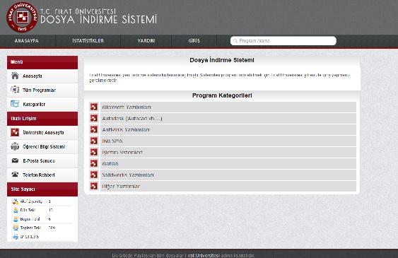Open İSTATİSTİKLER in the top navigation

click(x=88, y=40)
